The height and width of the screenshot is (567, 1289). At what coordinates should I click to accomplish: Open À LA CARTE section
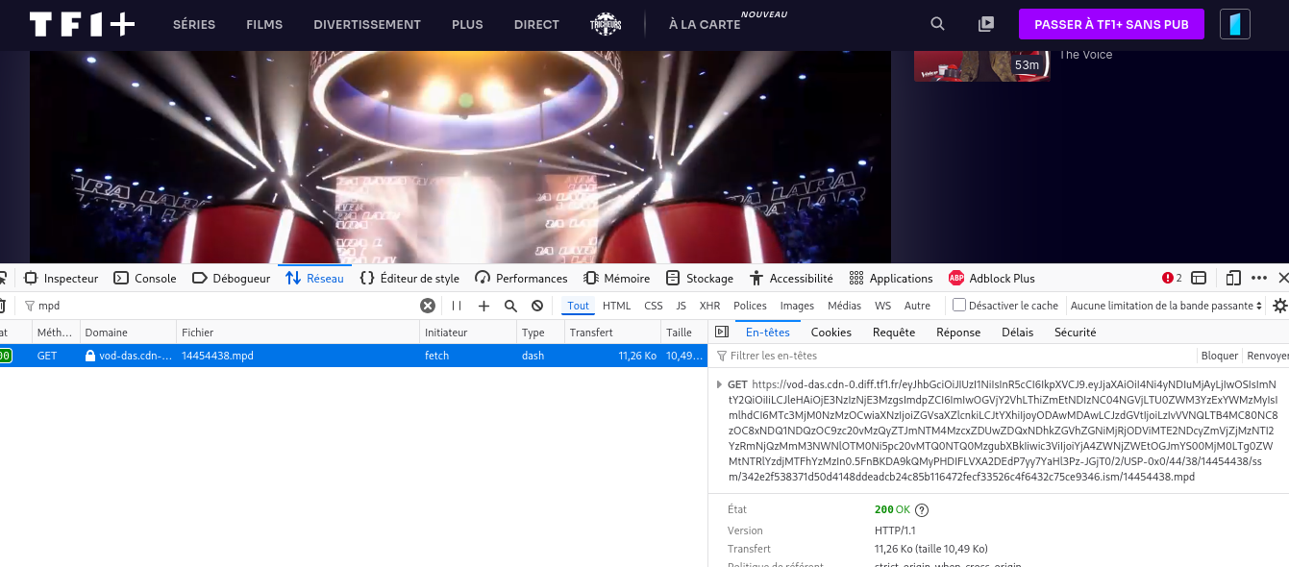coord(705,24)
